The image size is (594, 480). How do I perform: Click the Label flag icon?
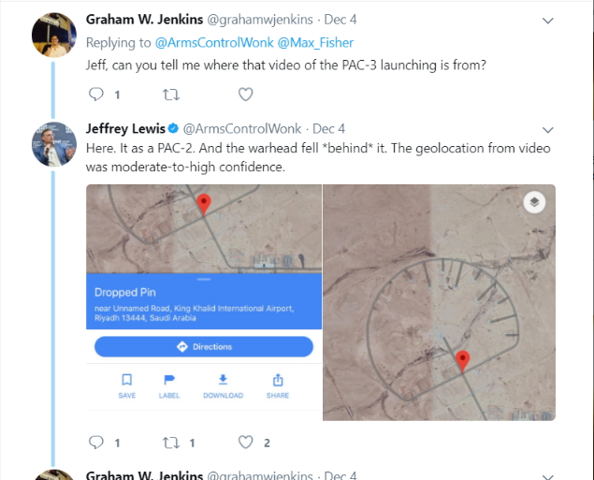coord(169,380)
